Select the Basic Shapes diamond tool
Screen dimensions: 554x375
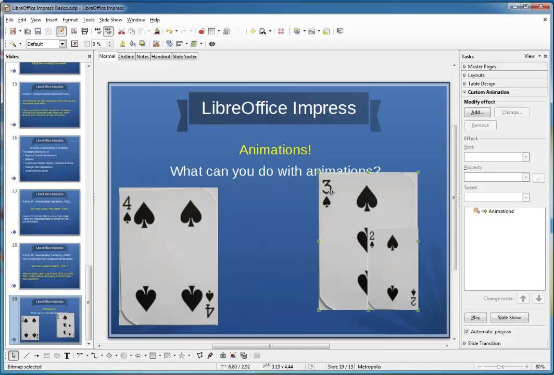tap(109, 356)
